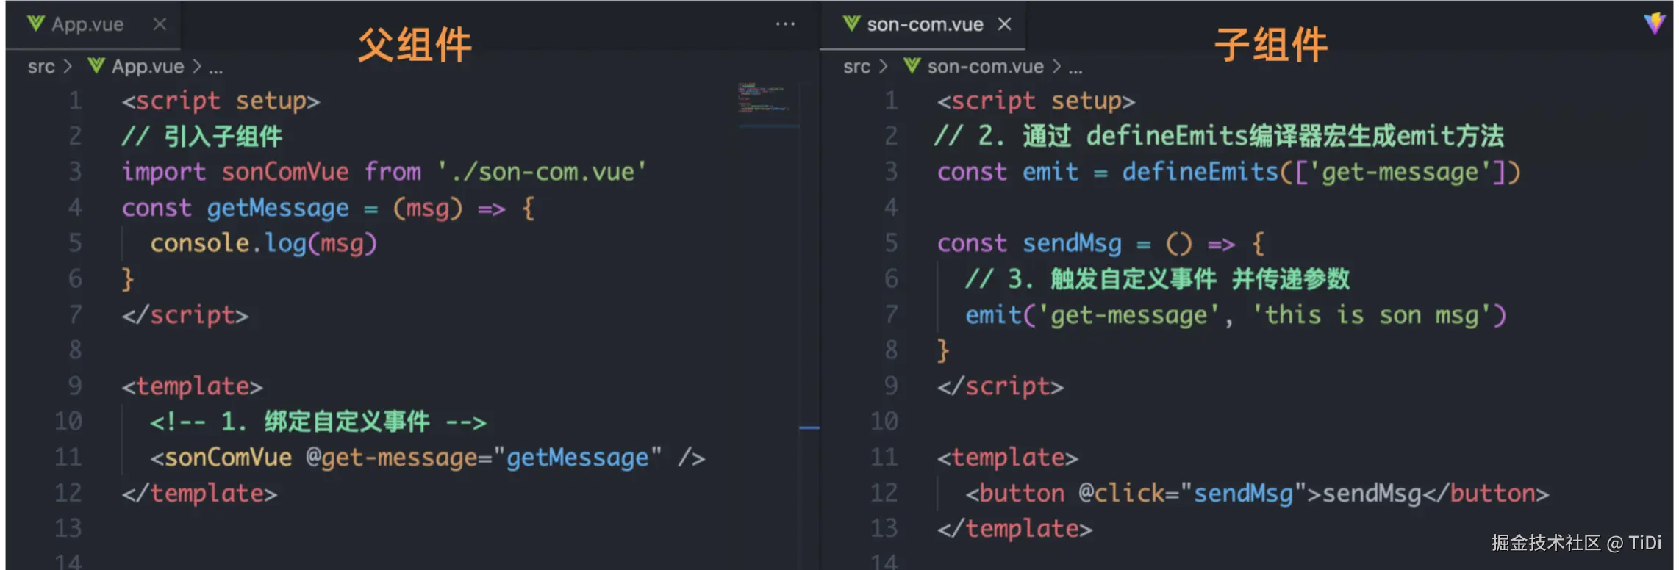The height and width of the screenshot is (570, 1679).
Task: Select src breadcrumb in son-com.vue editor
Action: tap(857, 67)
